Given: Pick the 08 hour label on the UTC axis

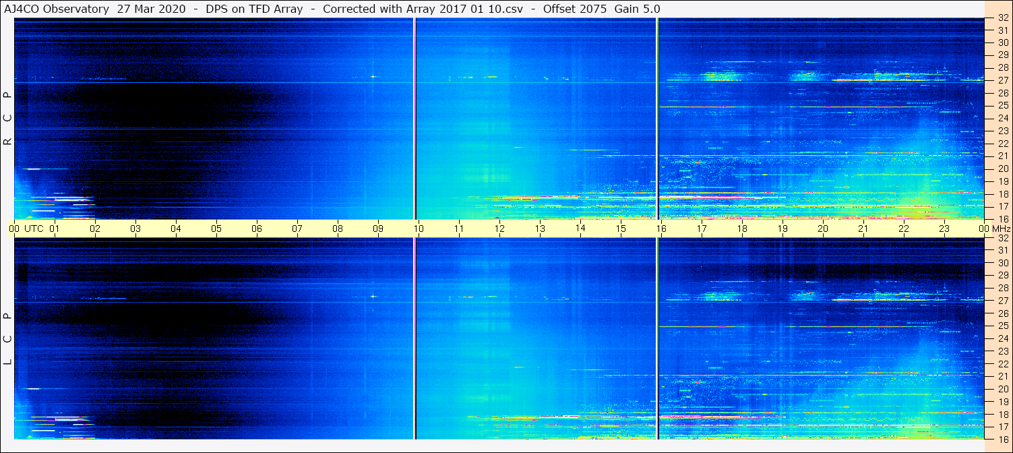Looking at the screenshot, I should click(x=338, y=229).
